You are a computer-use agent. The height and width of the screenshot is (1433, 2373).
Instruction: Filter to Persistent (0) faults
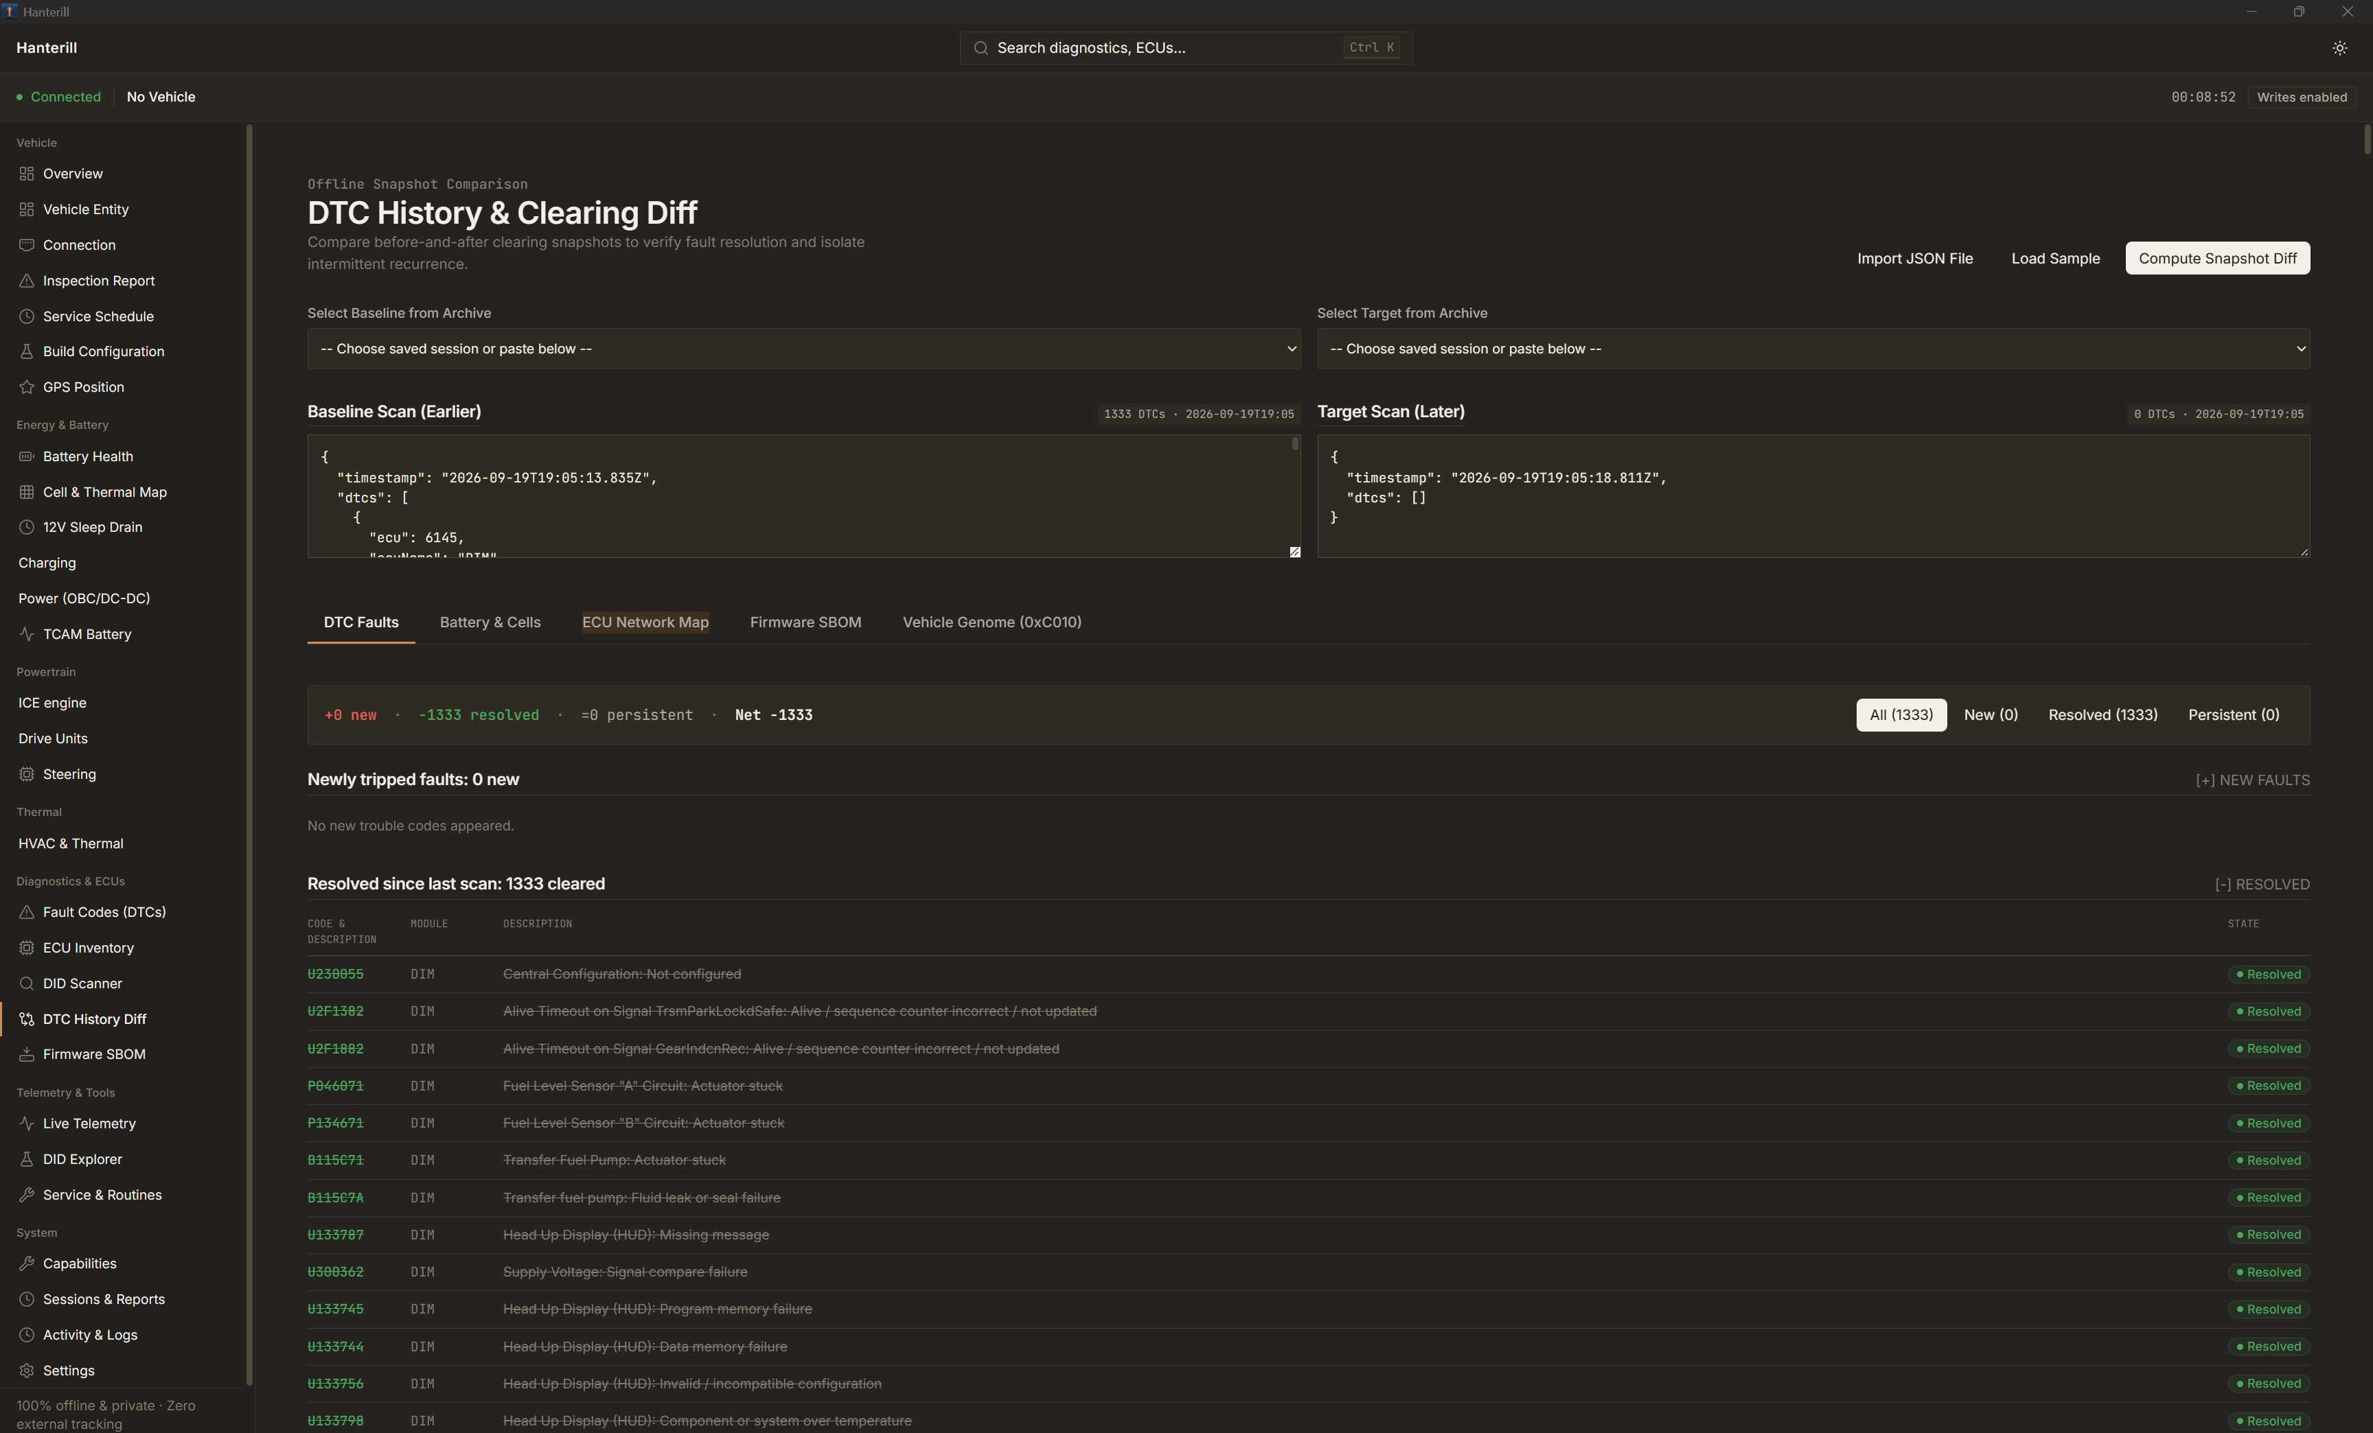(2234, 715)
